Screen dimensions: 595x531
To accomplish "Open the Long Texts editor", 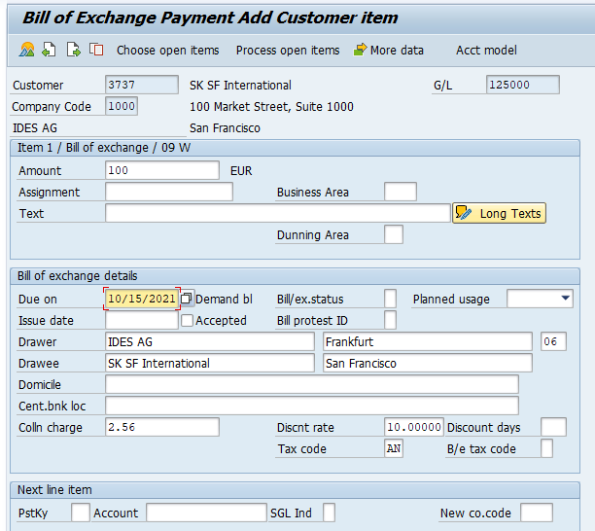I will (499, 213).
